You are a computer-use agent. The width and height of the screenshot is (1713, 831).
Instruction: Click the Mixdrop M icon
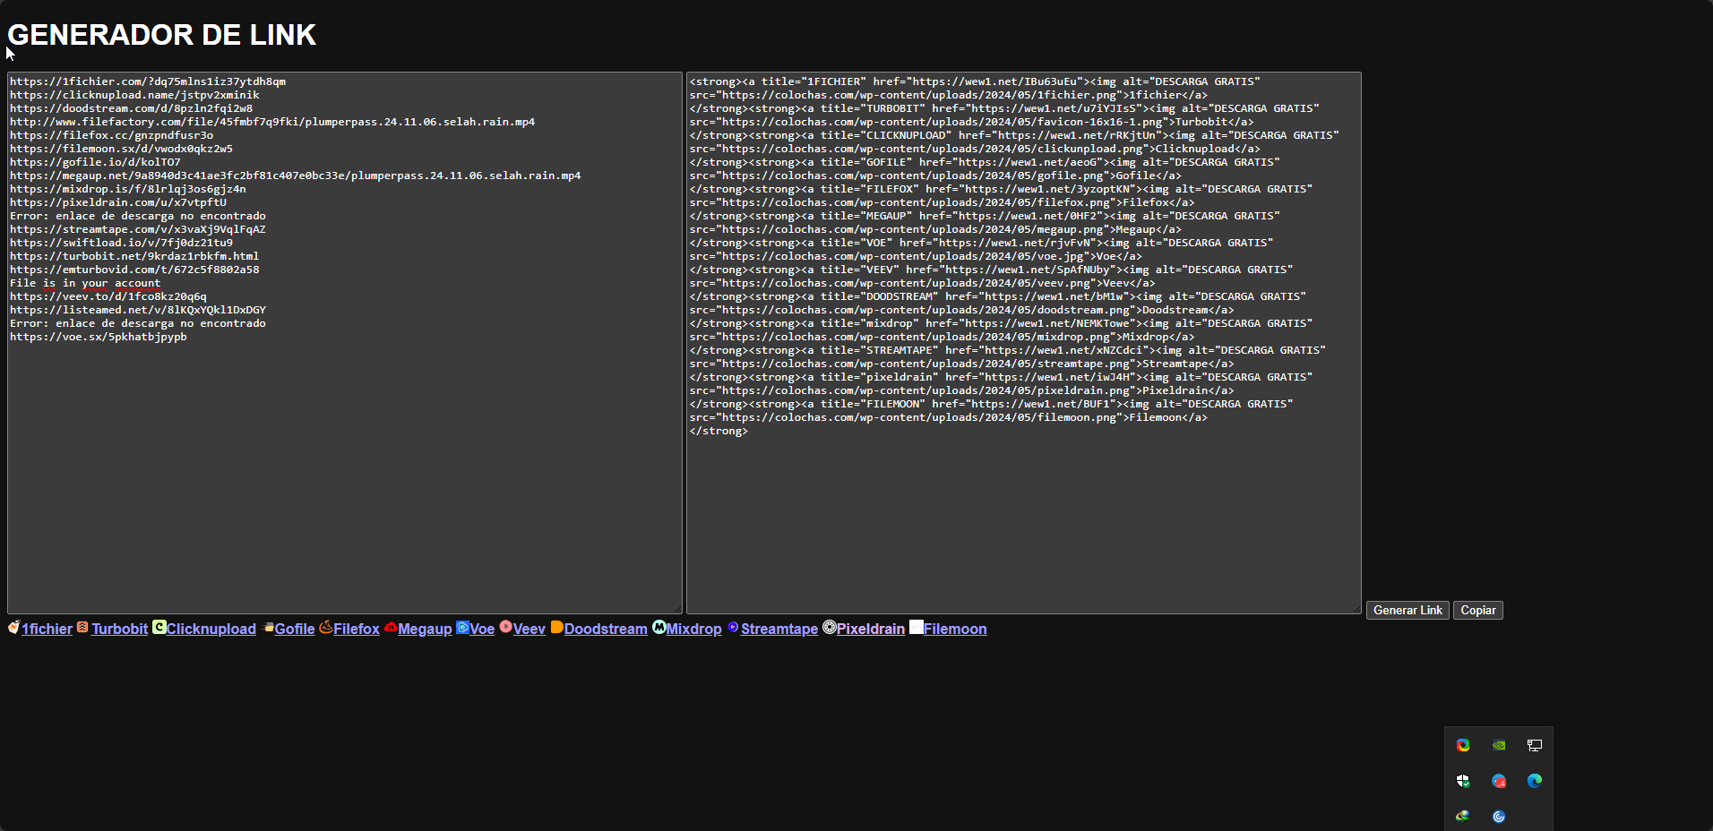659,627
